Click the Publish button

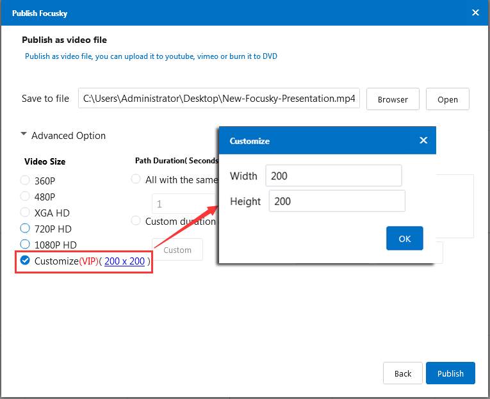pyautogui.click(x=450, y=373)
